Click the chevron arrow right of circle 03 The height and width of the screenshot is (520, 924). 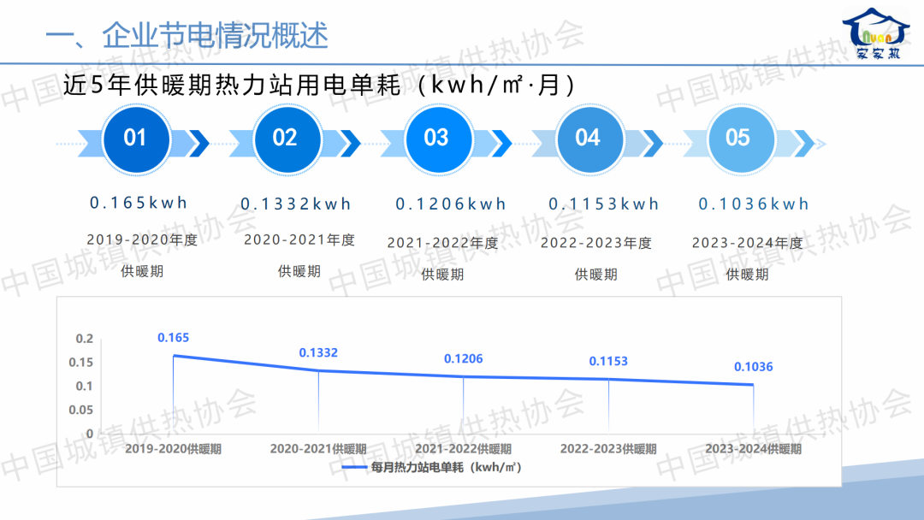pyautogui.click(x=499, y=143)
